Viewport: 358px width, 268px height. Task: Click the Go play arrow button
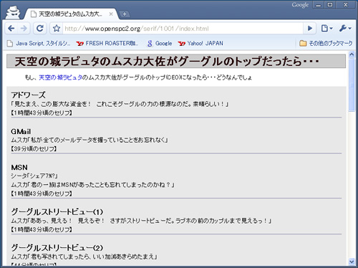pyautogui.click(x=310, y=29)
